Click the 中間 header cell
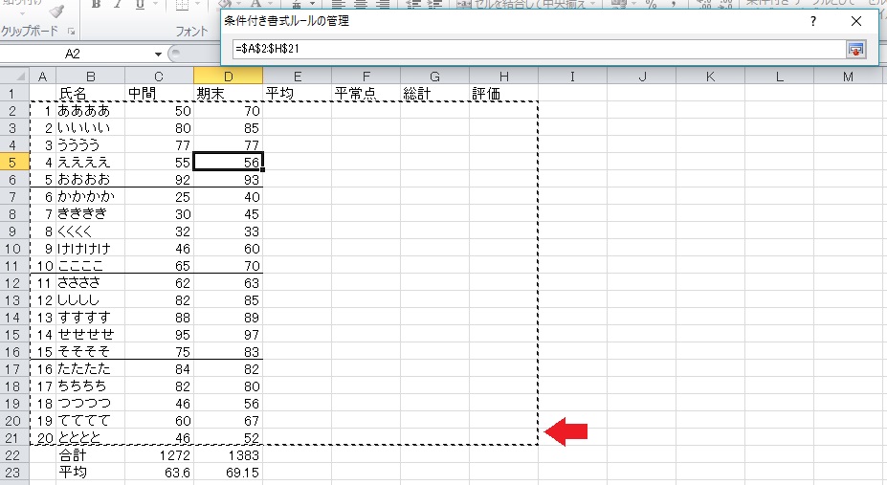The width and height of the screenshot is (887, 485). pos(159,94)
